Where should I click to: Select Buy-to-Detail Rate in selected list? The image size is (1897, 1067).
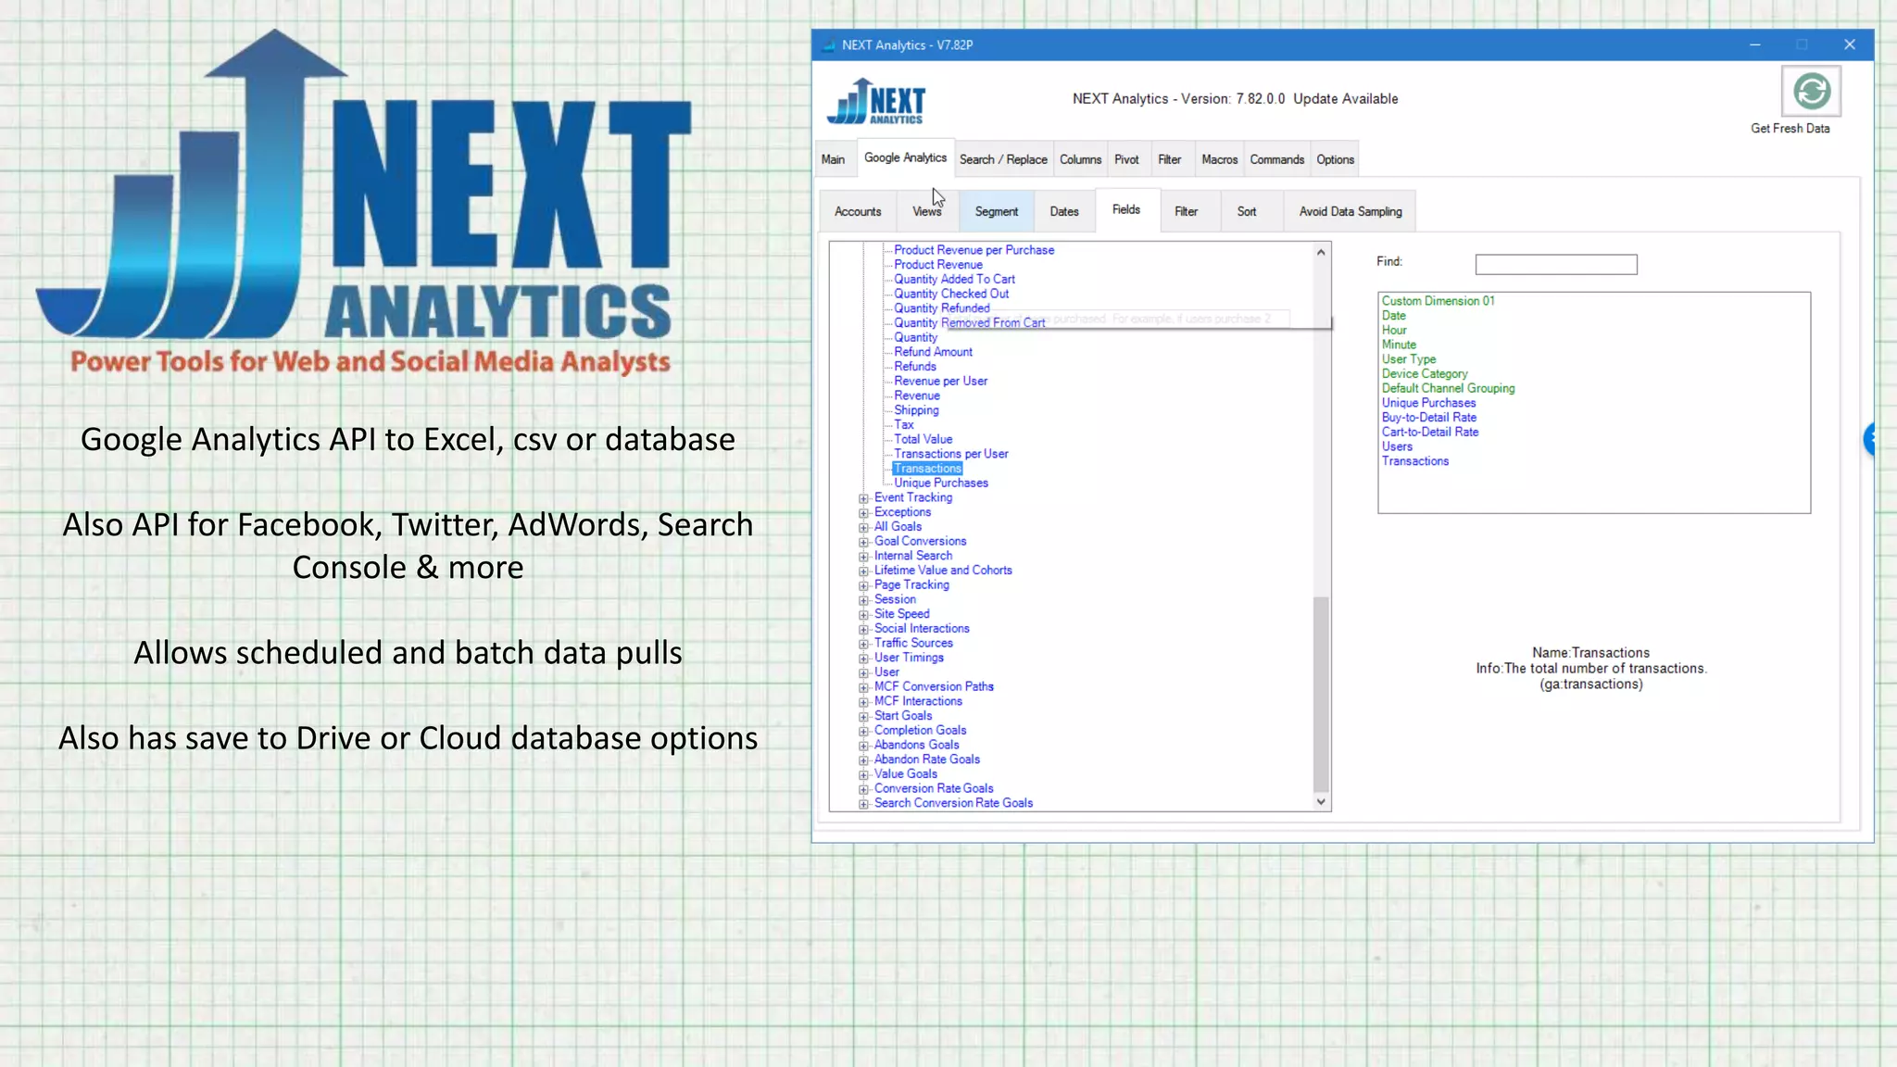[x=1428, y=418]
